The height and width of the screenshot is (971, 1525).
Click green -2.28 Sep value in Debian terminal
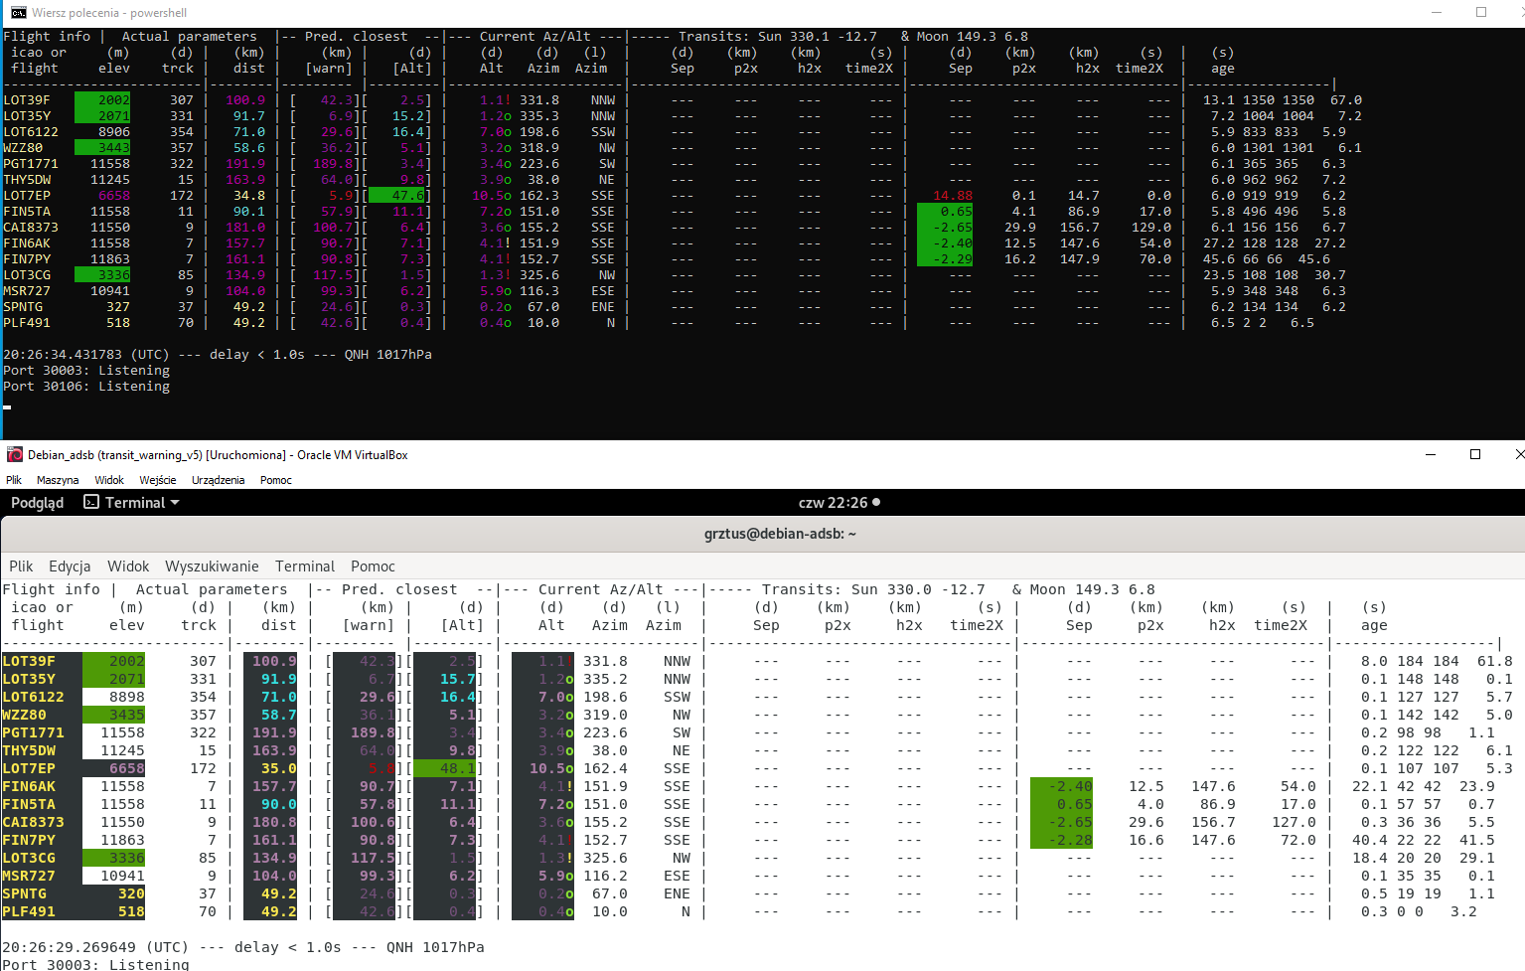[x=1062, y=840]
